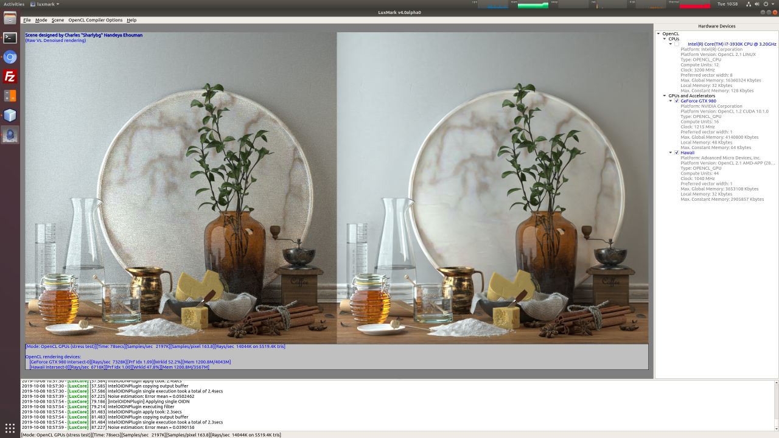Open the VirtualBox cube icon in the dock
Viewport: 779px width, 438px height.
click(10, 114)
